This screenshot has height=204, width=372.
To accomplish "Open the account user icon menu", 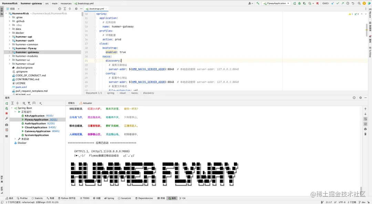I will tap(250, 3).
